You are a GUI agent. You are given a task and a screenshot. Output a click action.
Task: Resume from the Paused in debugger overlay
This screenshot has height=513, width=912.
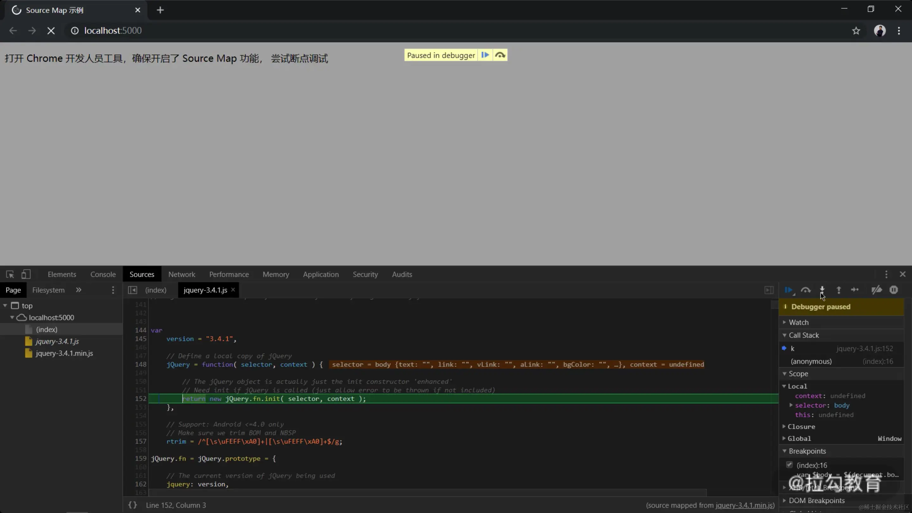[485, 55]
